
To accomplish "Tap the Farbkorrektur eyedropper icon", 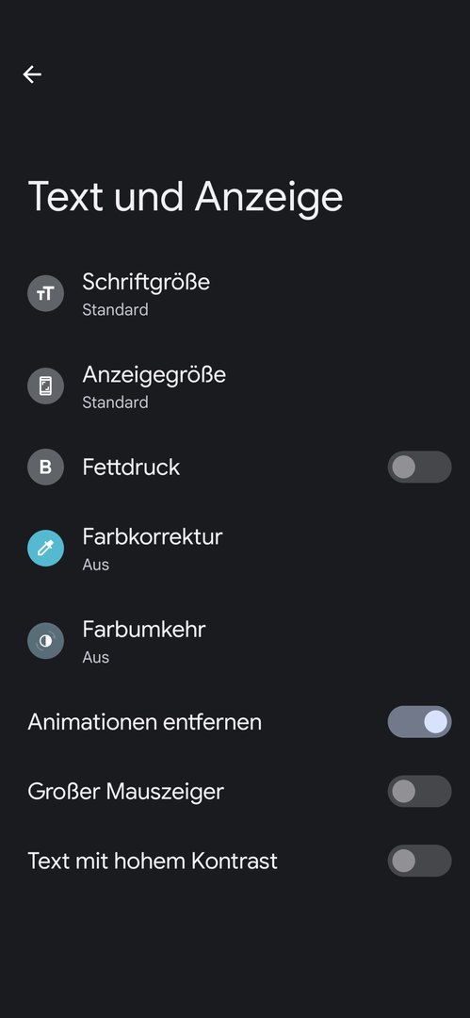I will [x=45, y=549].
